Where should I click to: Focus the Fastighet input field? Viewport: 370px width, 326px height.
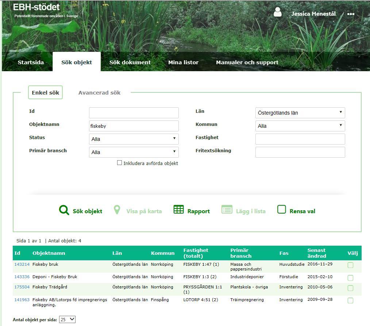300,139
